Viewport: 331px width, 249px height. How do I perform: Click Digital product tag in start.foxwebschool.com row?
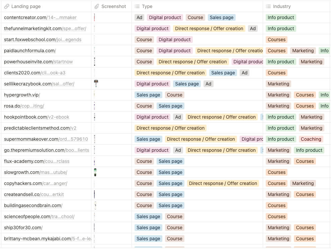174,40
